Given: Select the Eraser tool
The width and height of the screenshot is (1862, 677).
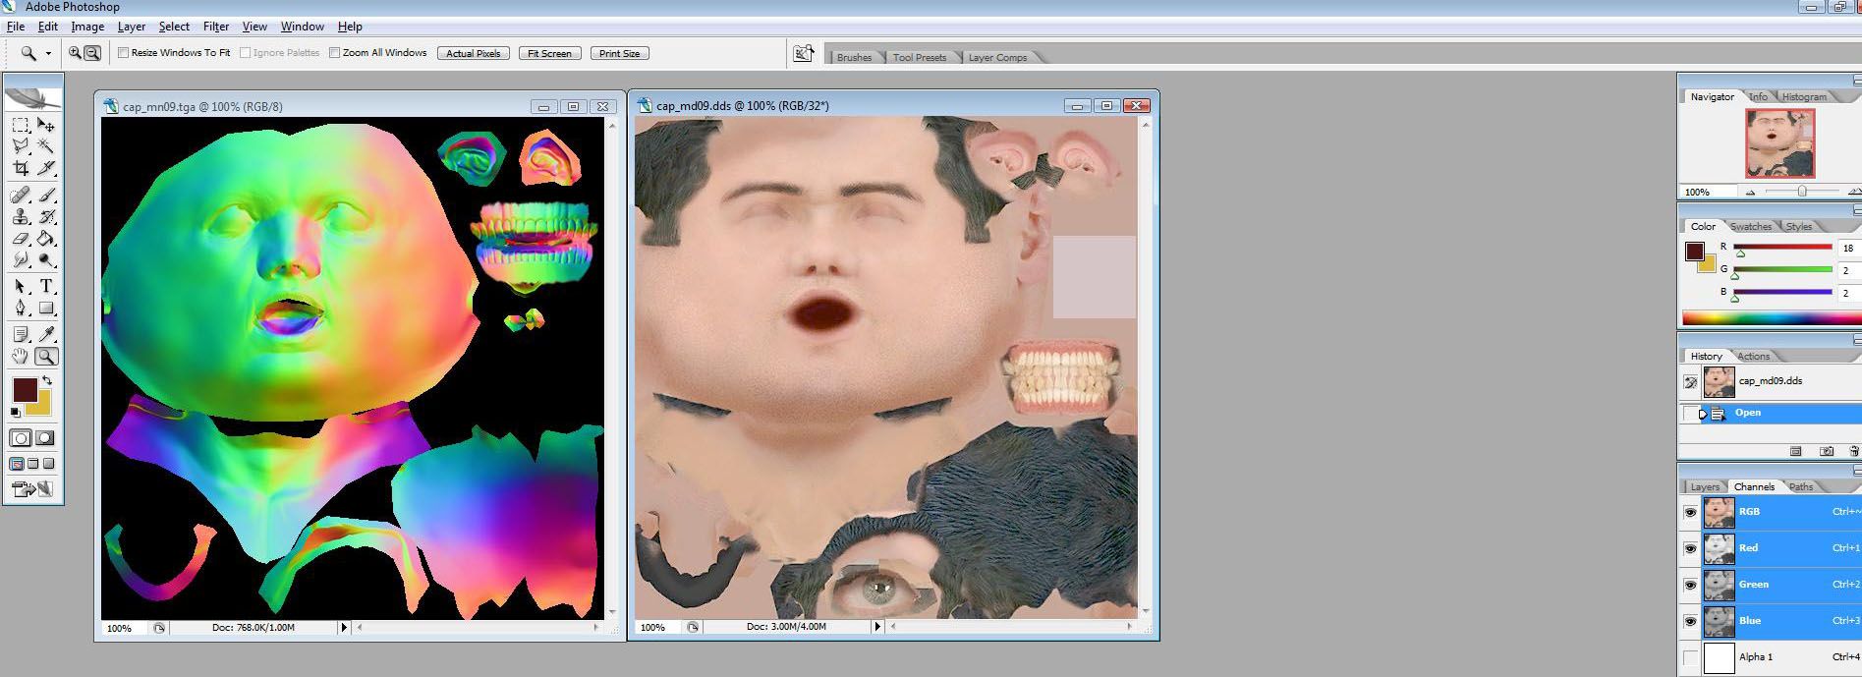Looking at the screenshot, I should coord(21,238).
